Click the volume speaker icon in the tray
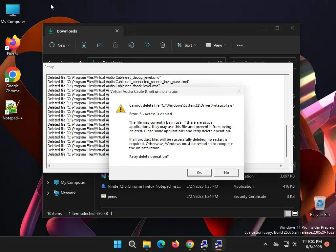The width and height of the screenshot is (336, 252). click(x=294, y=244)
